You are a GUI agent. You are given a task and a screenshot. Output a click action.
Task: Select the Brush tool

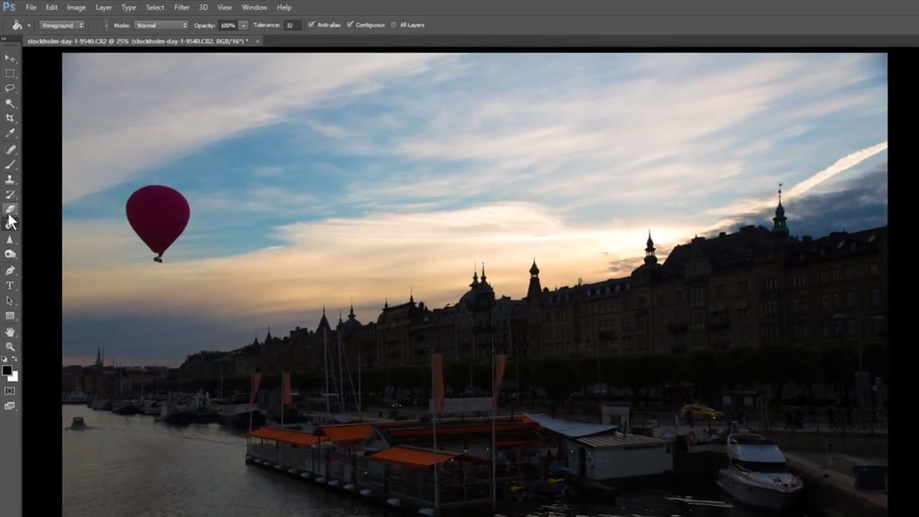click(10, 164)
